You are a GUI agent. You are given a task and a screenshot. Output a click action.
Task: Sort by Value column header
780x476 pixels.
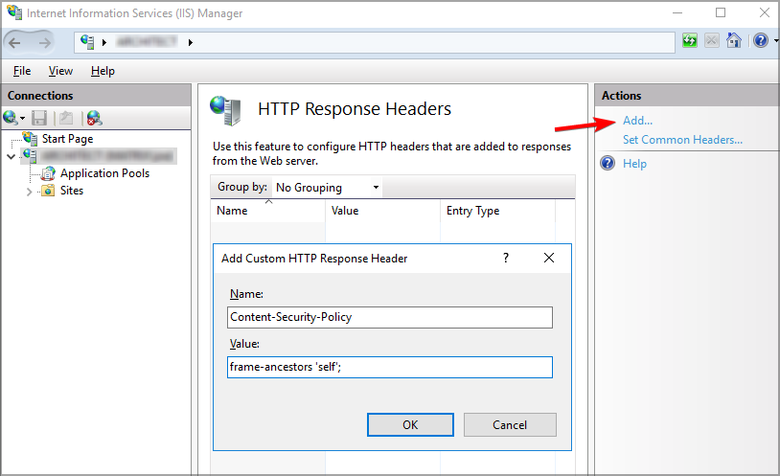383,211
